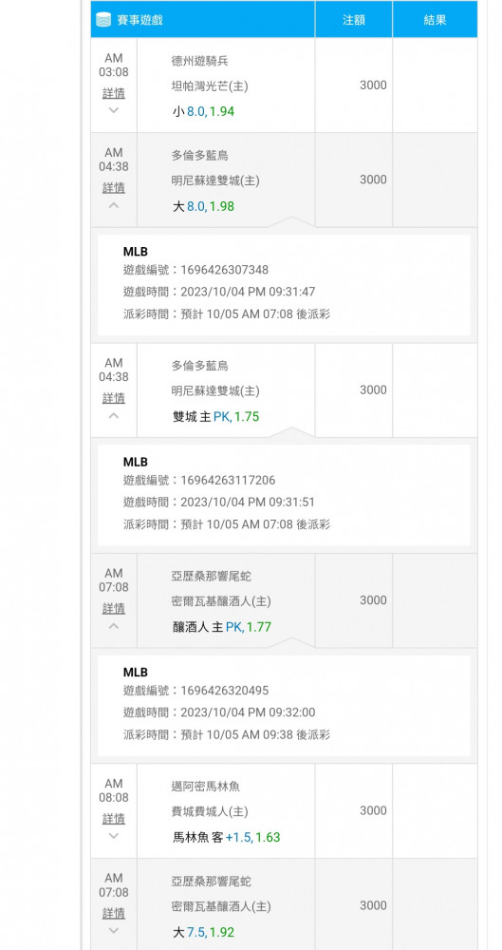Click game number 1696426307348
The width and height of the screenshot is (502, 950).
[224, 270]
